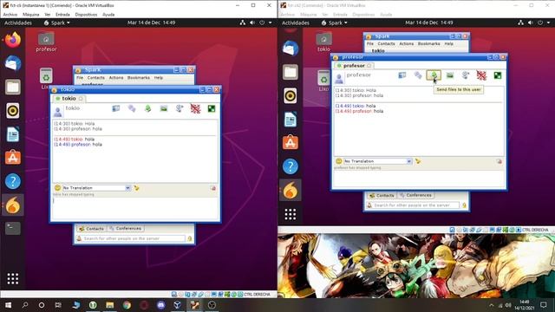The image size is (555, 312).
Task: Close the profesor chat tab with its small box
Action: 369,66
